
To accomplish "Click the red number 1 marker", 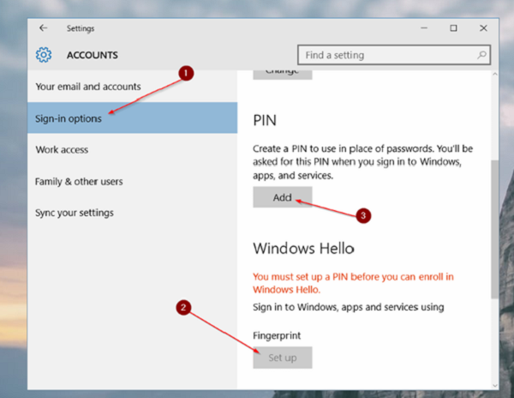I will click(x=187, y=75).
